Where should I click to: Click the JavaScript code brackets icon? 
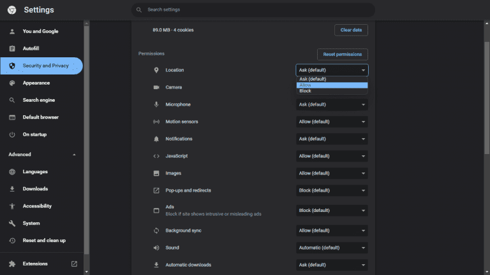[x=156, y=156]
